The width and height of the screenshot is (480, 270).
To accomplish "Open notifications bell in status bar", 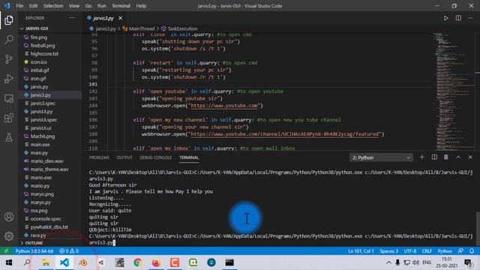I will click(x=472, y=251).
